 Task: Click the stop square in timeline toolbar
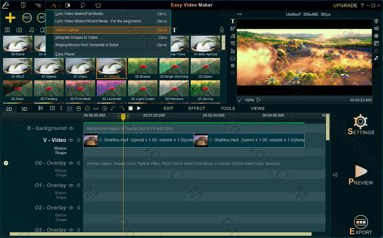(131, 108)
